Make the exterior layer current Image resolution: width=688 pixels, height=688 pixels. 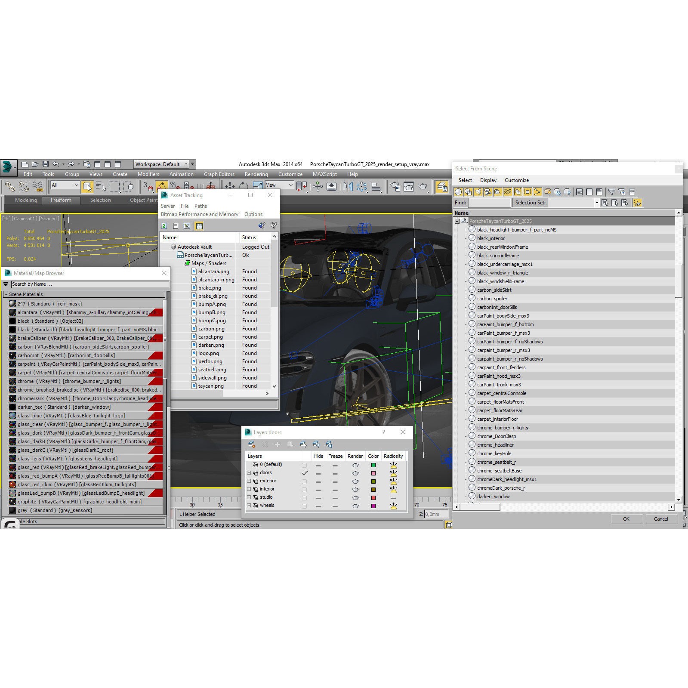tap(305, 481)
